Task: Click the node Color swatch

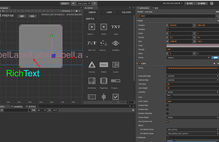Action: (192, 45)
